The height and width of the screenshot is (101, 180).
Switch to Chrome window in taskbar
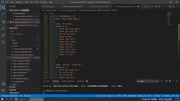[21, 99]
